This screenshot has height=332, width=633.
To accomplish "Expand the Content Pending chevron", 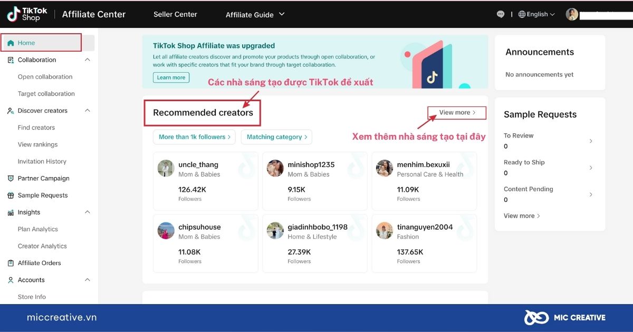I will click(591, 194).
